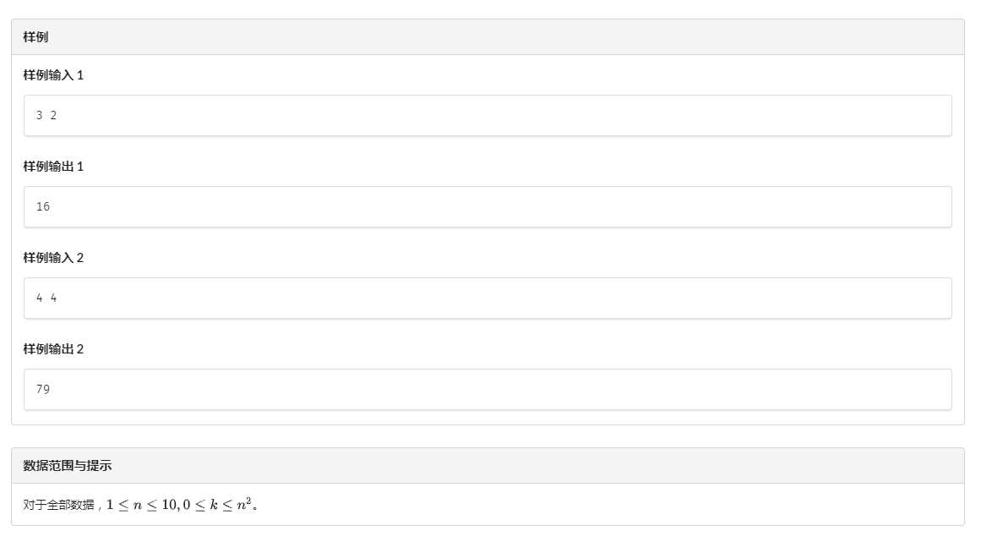Click the formula 1 ≤ n ≤ 10

tap(142, 505)
